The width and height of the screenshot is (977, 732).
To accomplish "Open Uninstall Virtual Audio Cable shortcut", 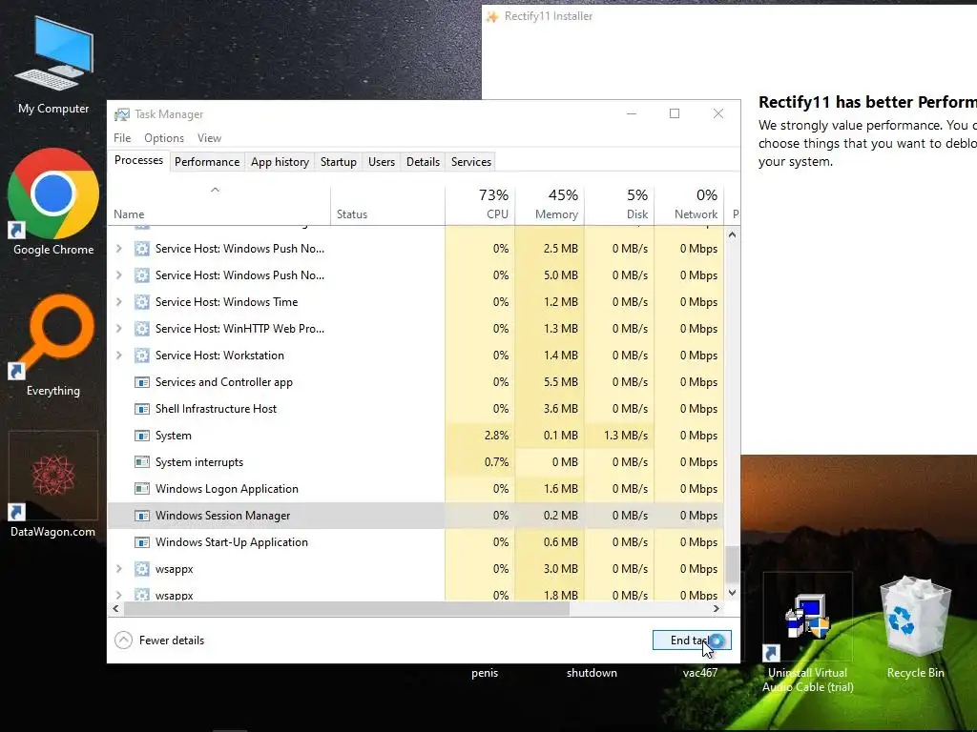I will click(x=807, y=634).
